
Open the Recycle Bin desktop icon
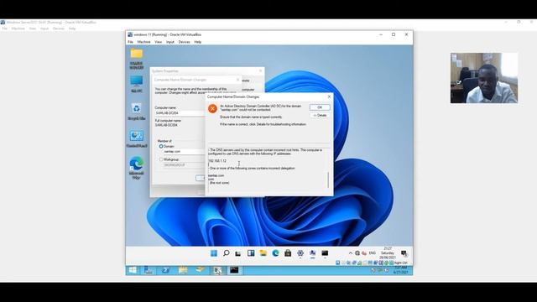pyautogui.click(x=136, y=108)
